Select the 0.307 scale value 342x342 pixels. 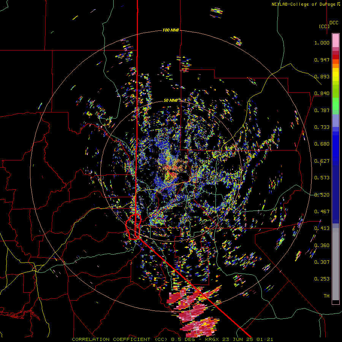322,262
